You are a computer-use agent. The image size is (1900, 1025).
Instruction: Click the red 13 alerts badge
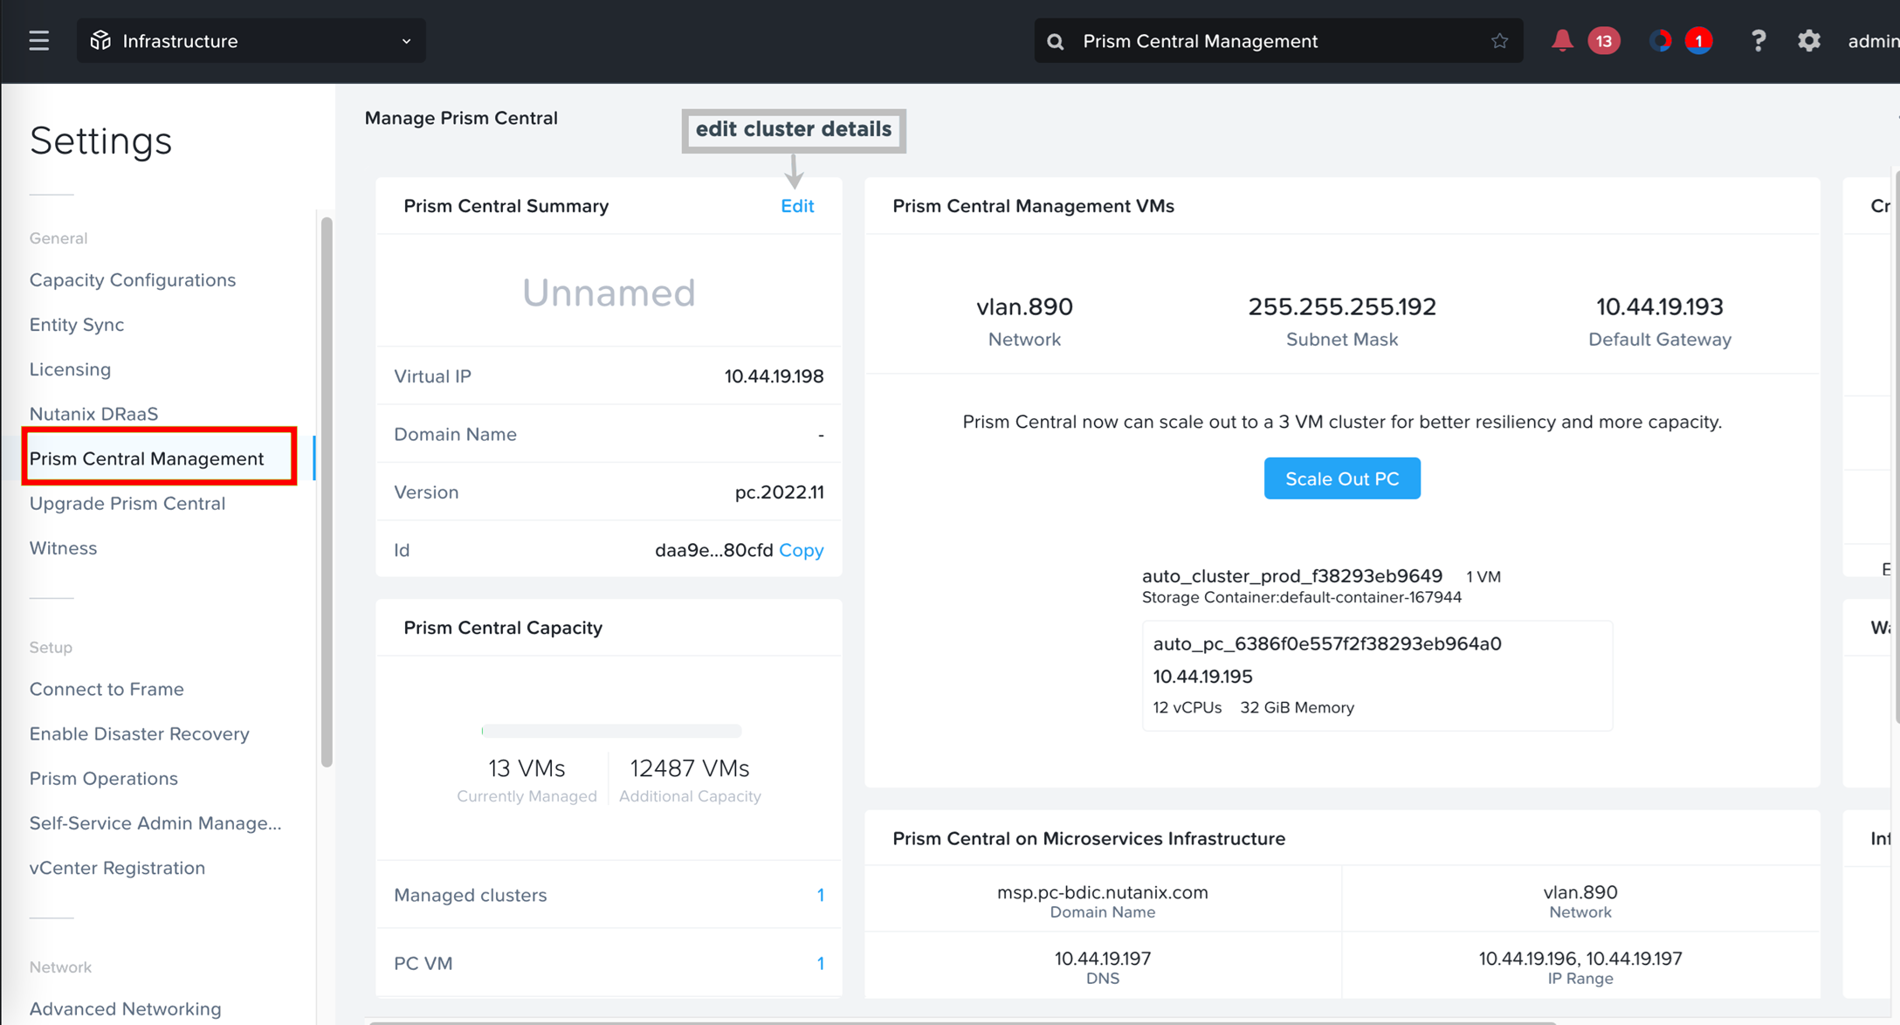point(1603,41)
